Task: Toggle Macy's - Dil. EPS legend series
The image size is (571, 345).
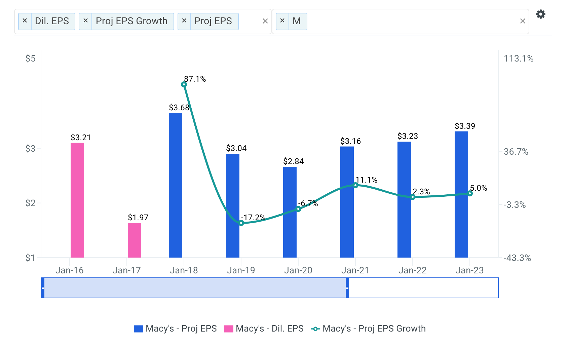Action: (264, 329)
